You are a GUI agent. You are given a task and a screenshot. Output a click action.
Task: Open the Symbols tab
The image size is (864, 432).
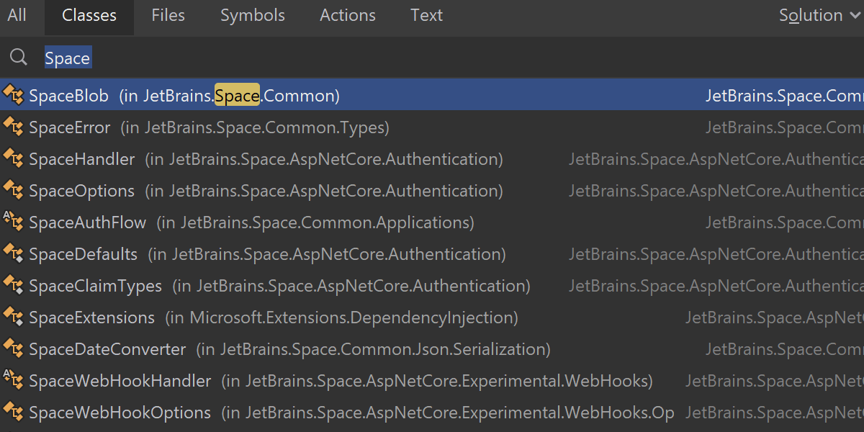[252, 16]
